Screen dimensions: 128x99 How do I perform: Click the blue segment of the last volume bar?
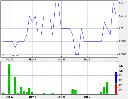pos(116,78)
